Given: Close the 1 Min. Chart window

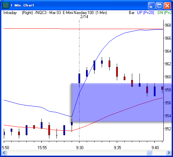Looking at the screenshot, I should [167, 5].
